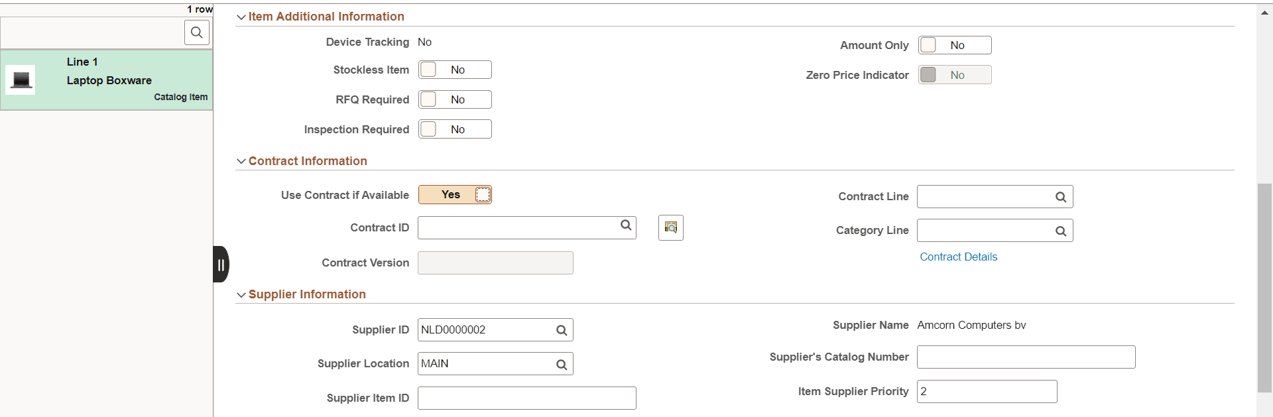
Task: Open the Supplier Location lookup magnifier
Action: [x=561, y=363]
